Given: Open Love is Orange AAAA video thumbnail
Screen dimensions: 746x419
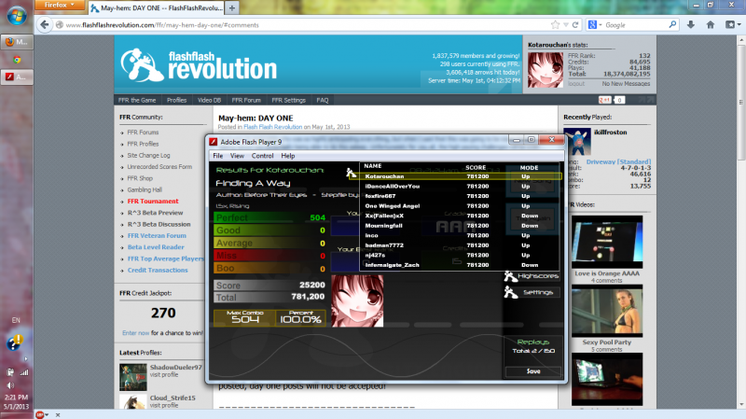Looking at the screenshot, I should click(x=607, y=242).
